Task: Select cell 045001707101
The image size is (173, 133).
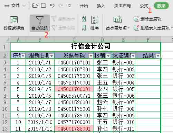Action: point(74,63)
